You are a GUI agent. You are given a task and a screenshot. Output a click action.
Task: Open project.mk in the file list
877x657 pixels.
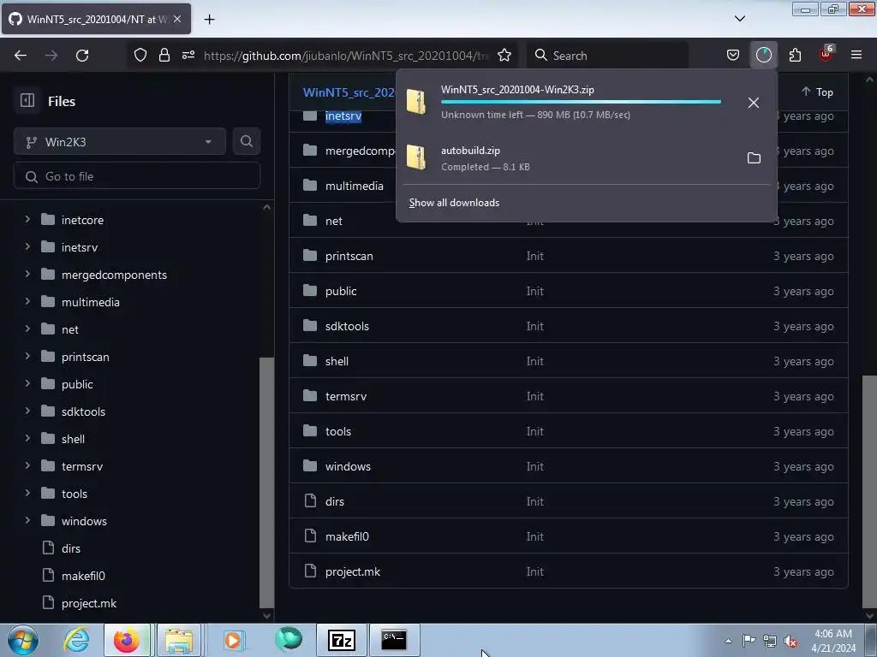point(352,571)
